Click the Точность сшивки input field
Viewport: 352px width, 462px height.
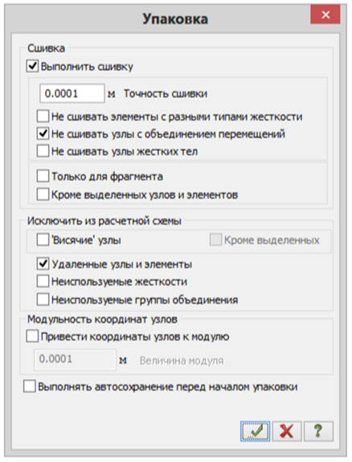click(72, 93)
